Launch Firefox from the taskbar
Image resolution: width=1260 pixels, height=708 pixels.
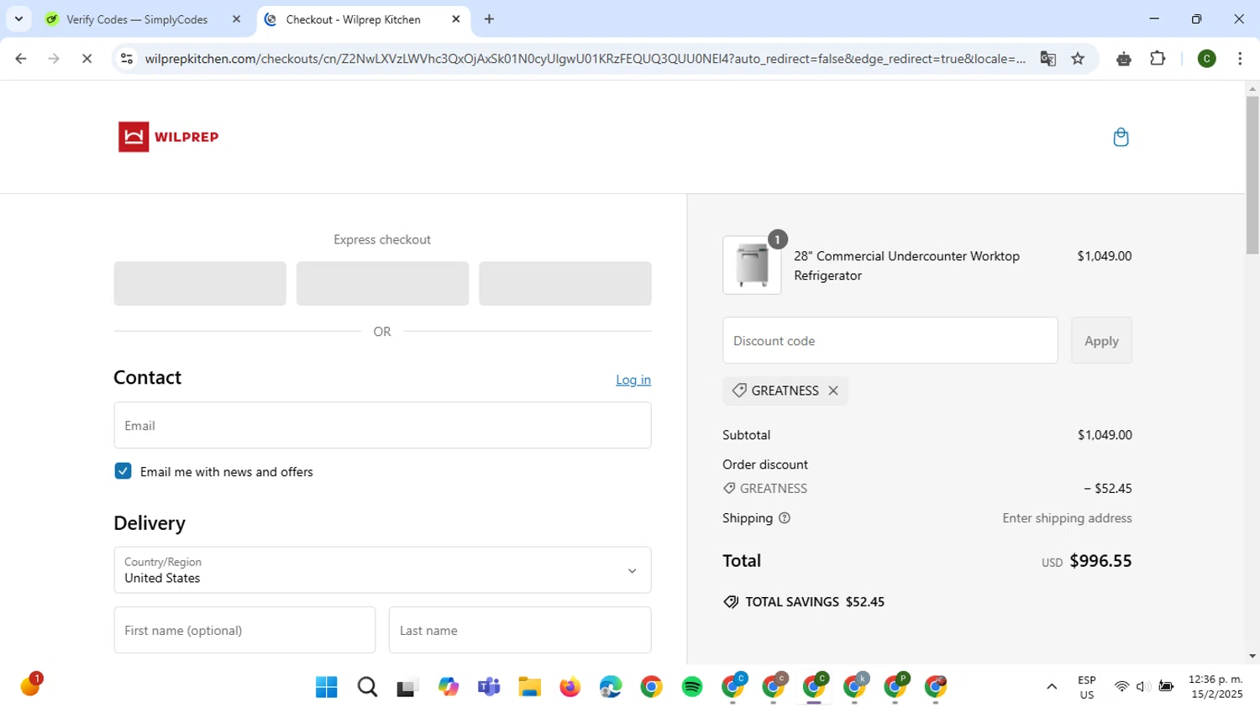[x=570, y=687]
